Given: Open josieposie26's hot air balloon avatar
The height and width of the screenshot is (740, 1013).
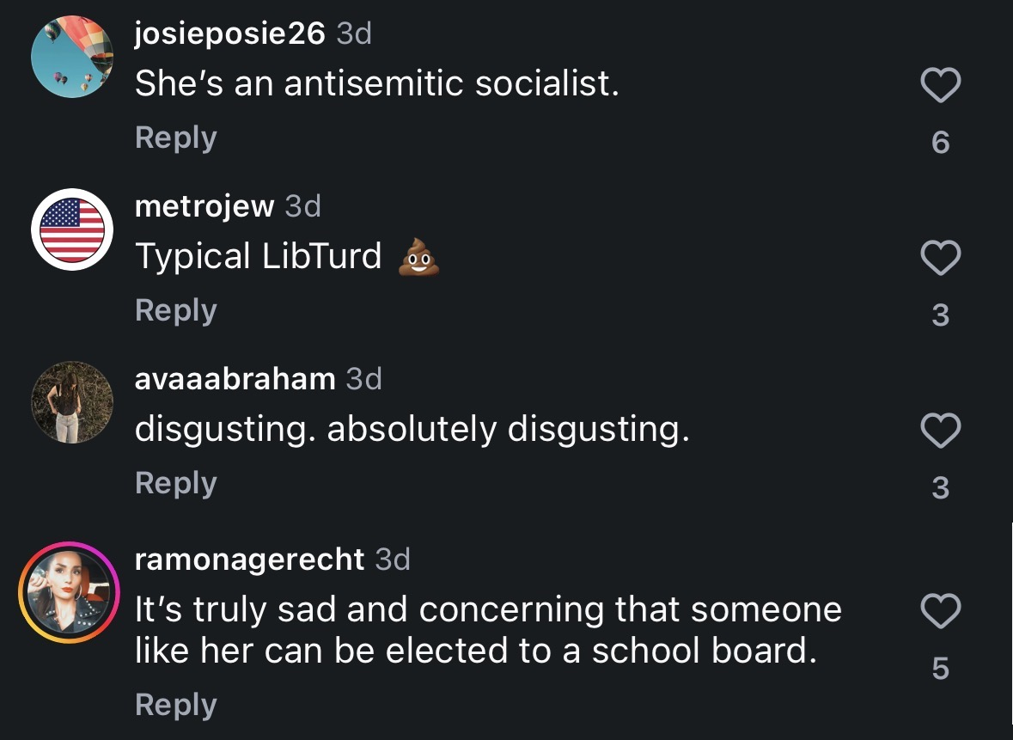Looking at the screenshot, I should (72, 57).
